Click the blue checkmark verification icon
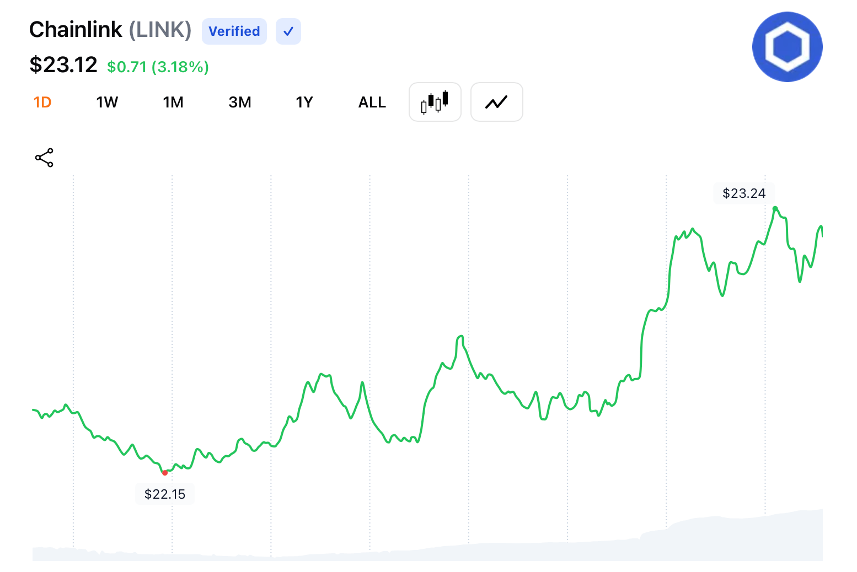Viewport: 857px width, 572px height. click(288, 31)
